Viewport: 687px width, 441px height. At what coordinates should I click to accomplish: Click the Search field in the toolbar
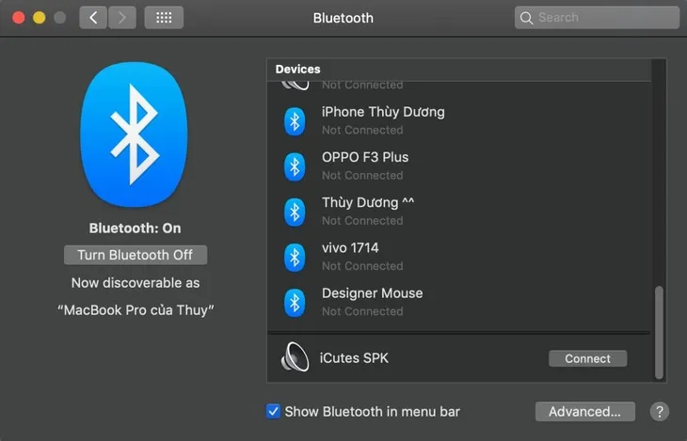[x=597, y=18]
